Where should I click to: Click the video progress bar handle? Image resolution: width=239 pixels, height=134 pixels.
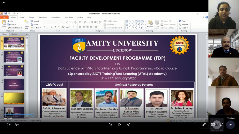[x=33, y=115]
